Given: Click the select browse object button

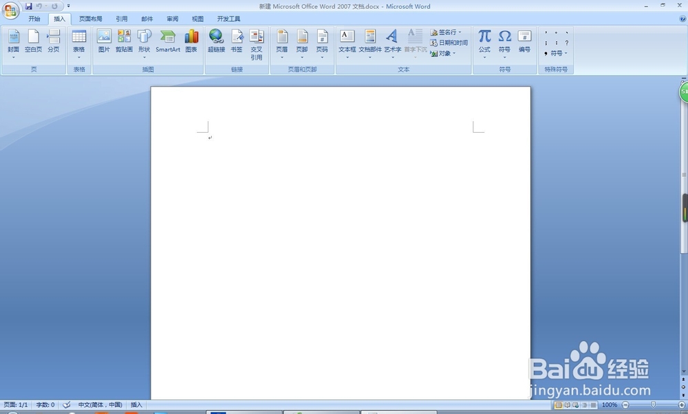Looking at the screenshot, I should tap(684, 387).
